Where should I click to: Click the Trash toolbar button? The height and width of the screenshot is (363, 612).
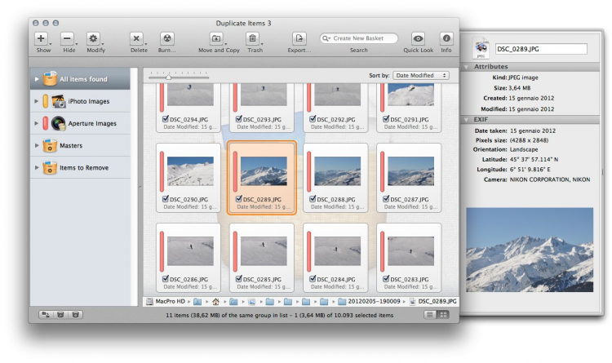coord(253,38)
